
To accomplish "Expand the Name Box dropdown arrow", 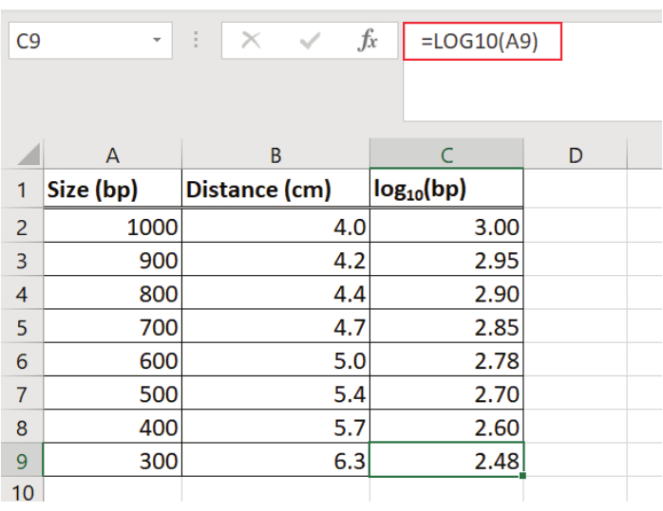I will [157, 42].
